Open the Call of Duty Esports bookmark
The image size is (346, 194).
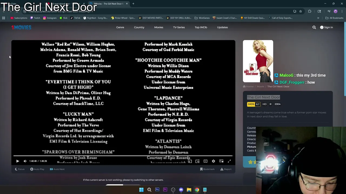pos(280,18)
